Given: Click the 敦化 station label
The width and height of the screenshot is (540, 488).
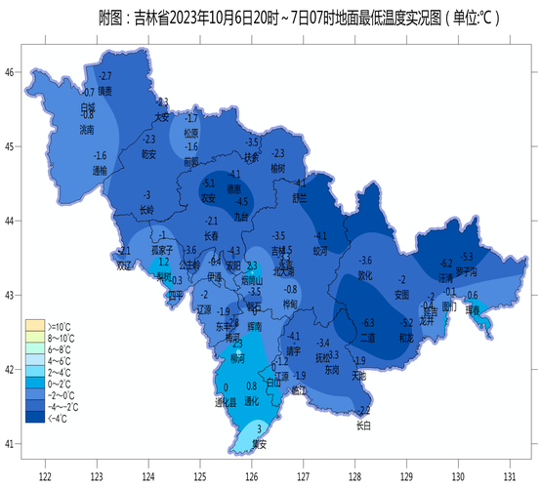Looking at the screenshot, I should (365, 275).
